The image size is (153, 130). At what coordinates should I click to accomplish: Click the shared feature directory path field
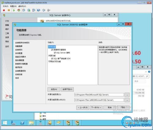99,95
